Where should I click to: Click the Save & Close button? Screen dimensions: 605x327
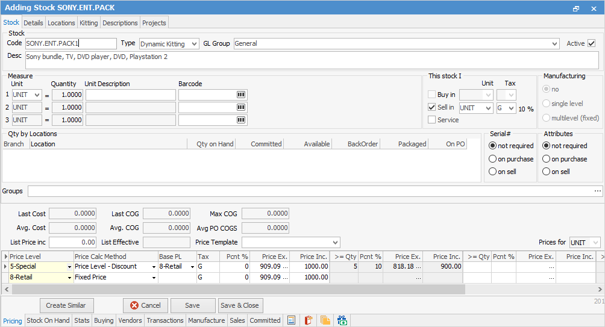(240, 305)
